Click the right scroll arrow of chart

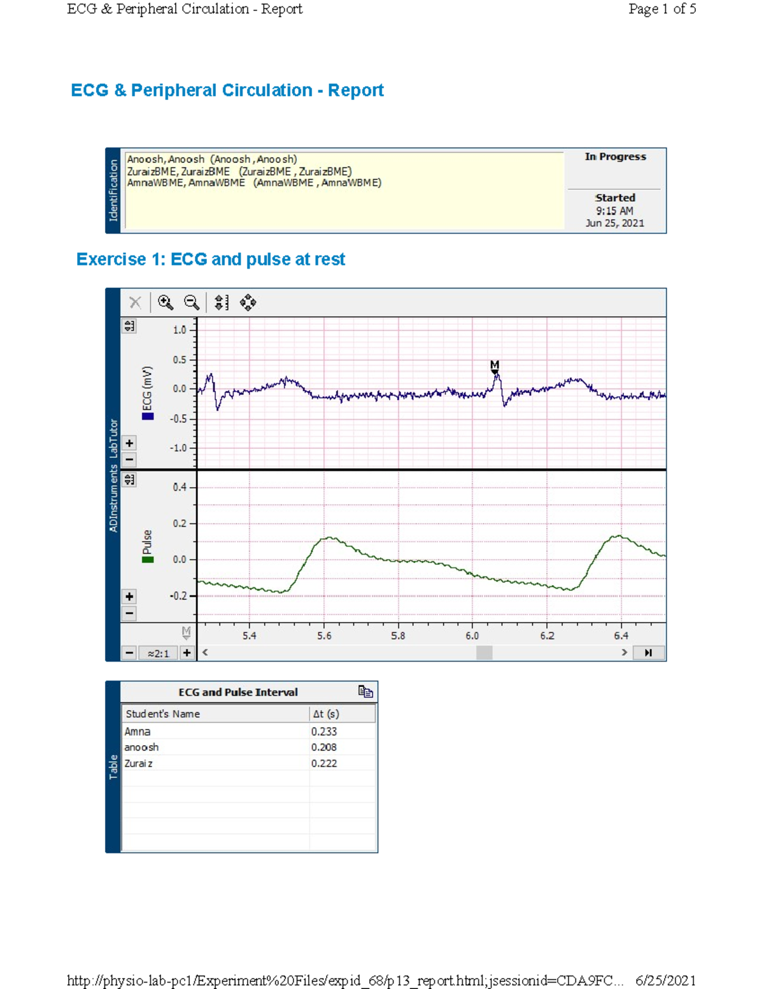624,653
